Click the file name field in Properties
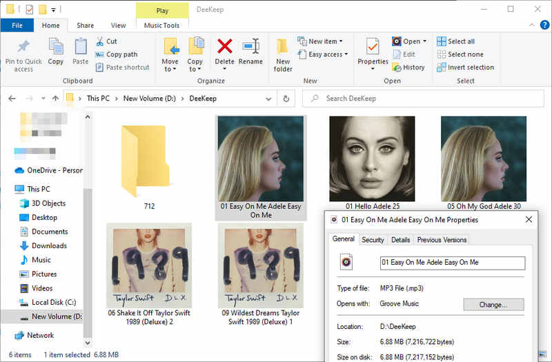Screen dimensions: 552x362 (x=453, y=263)
